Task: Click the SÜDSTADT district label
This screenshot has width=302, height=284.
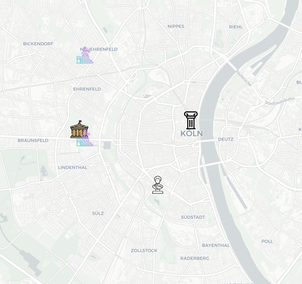Action: click(x=193, y=217)
